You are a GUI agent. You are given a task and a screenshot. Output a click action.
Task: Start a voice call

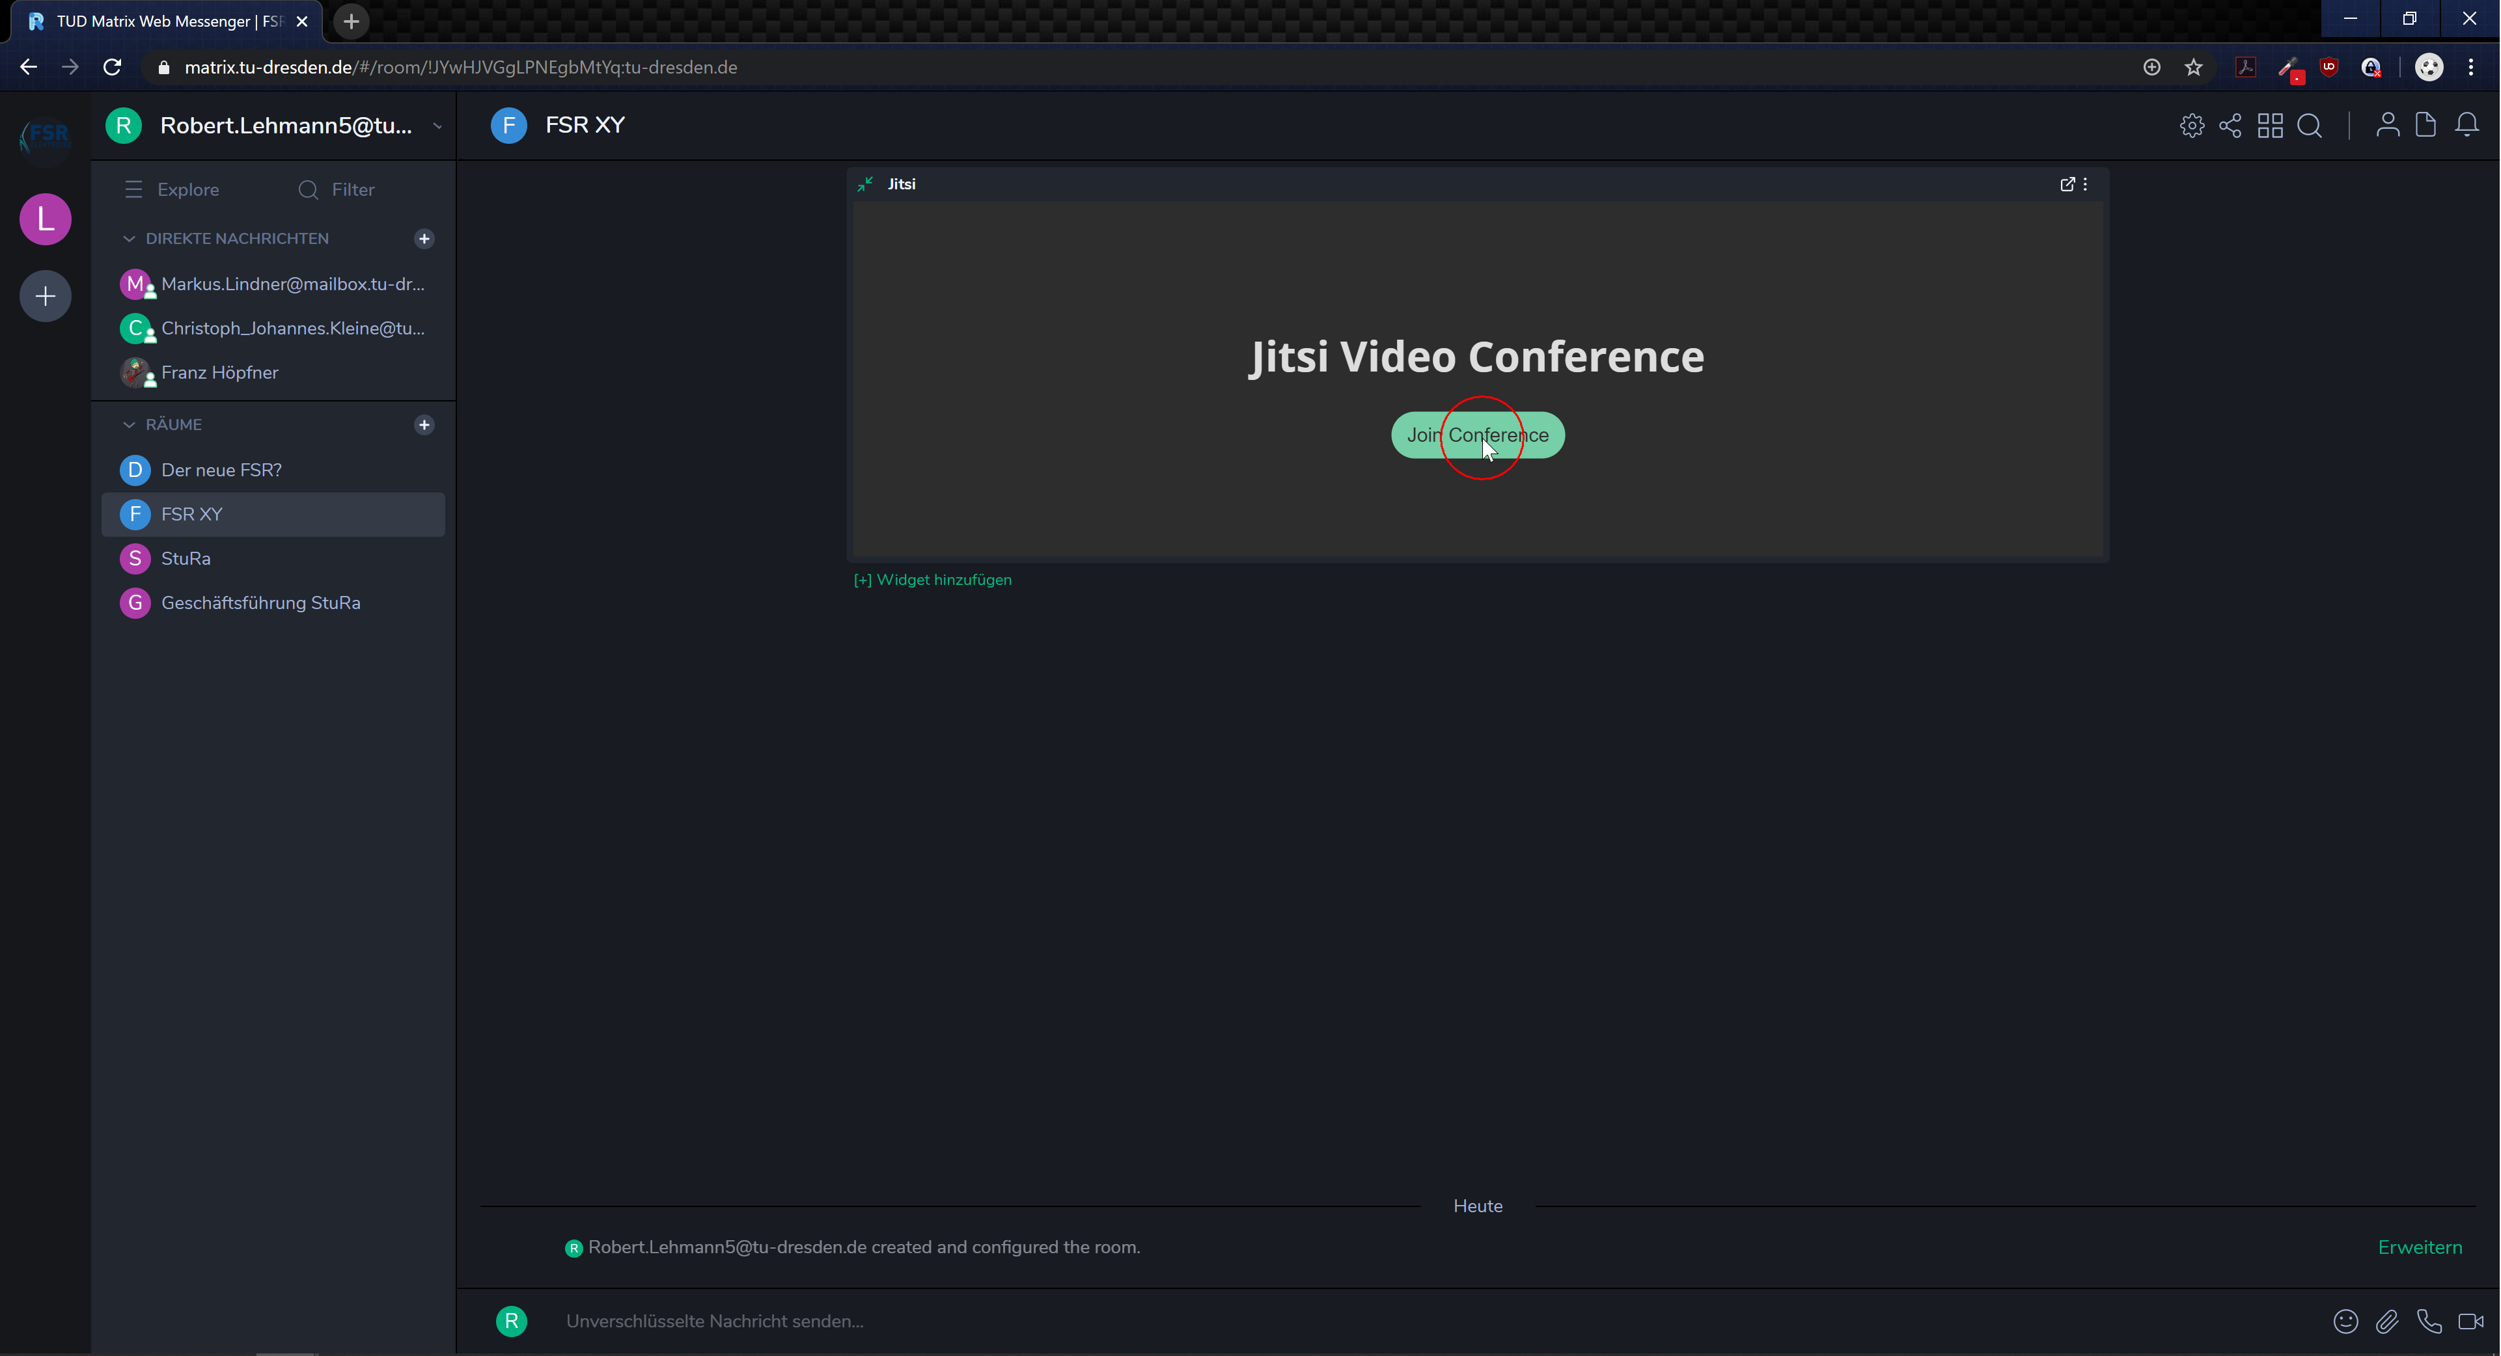coord(2429,1321)
